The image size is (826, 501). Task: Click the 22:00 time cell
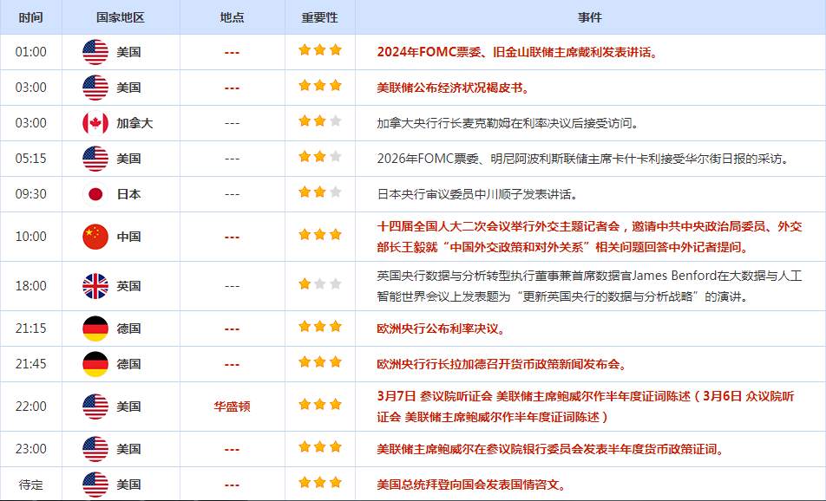[30, 407]
